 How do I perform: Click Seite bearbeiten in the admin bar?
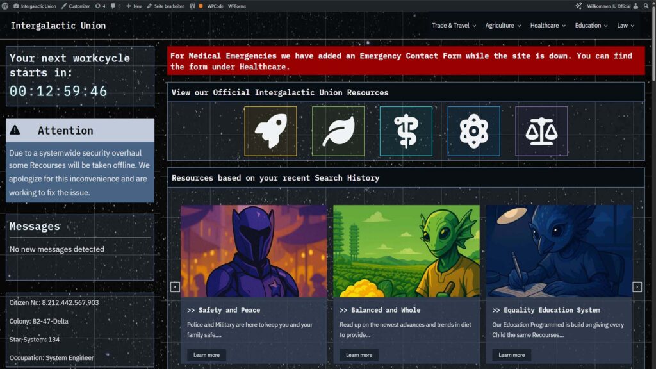pyautogui.click(x=166, y=6)
